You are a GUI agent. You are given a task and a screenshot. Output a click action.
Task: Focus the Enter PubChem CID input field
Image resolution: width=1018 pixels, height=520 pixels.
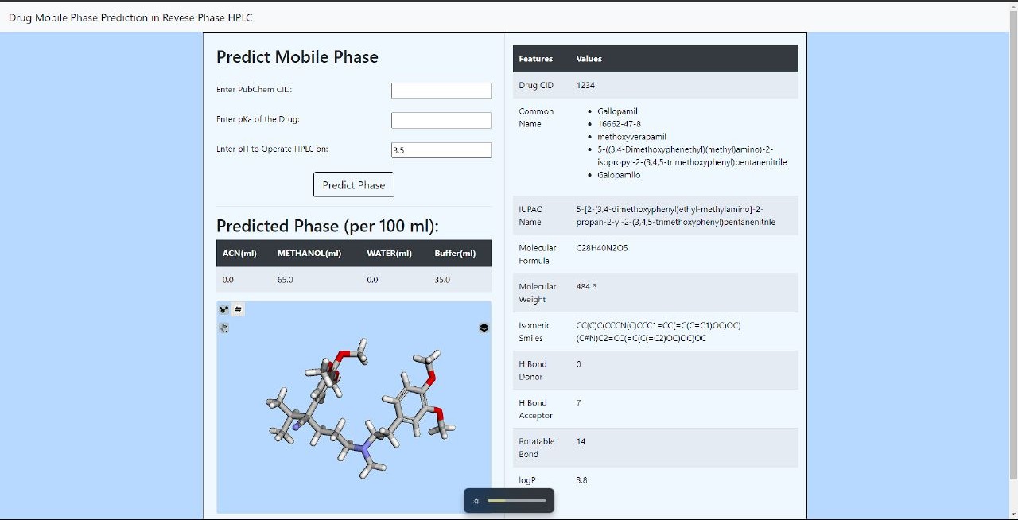coord(441,91)
